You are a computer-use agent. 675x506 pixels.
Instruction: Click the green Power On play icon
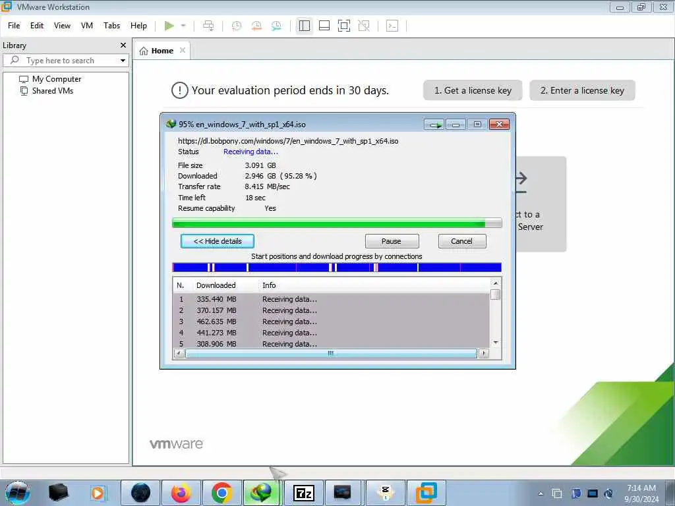click(169, 26)
